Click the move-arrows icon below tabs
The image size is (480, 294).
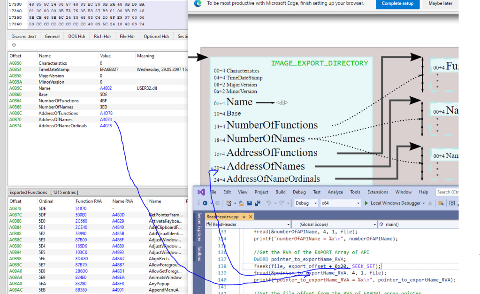click(14, 45)
